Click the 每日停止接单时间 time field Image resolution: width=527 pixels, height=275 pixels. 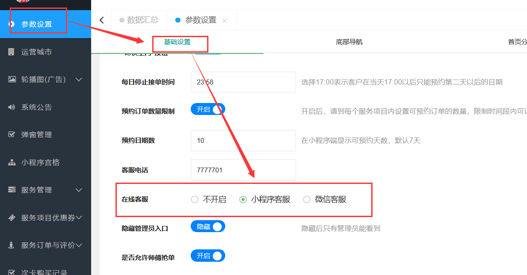pos(243,82)
